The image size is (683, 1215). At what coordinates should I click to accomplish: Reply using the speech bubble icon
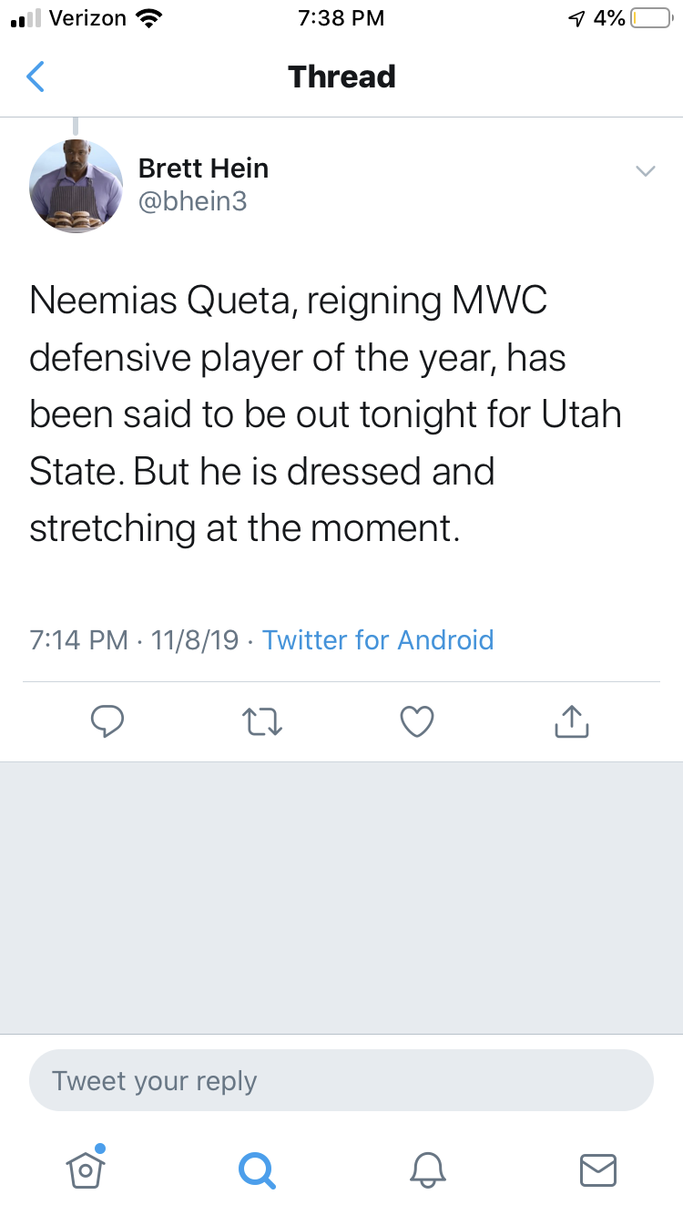pyautogui.click(x=107, y=721)
